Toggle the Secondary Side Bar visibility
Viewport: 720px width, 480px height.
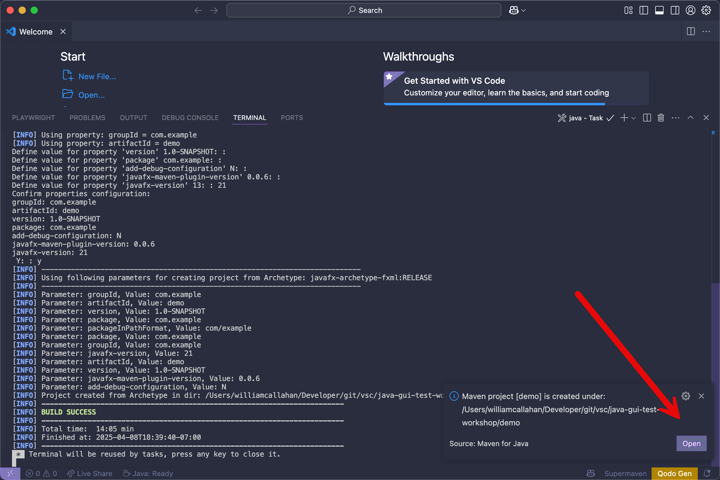point(674,10)
